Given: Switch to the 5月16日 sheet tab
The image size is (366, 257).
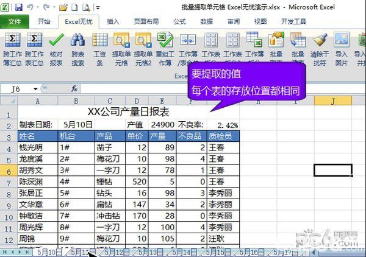Looking at the screenshot, I should pos(251,252).
